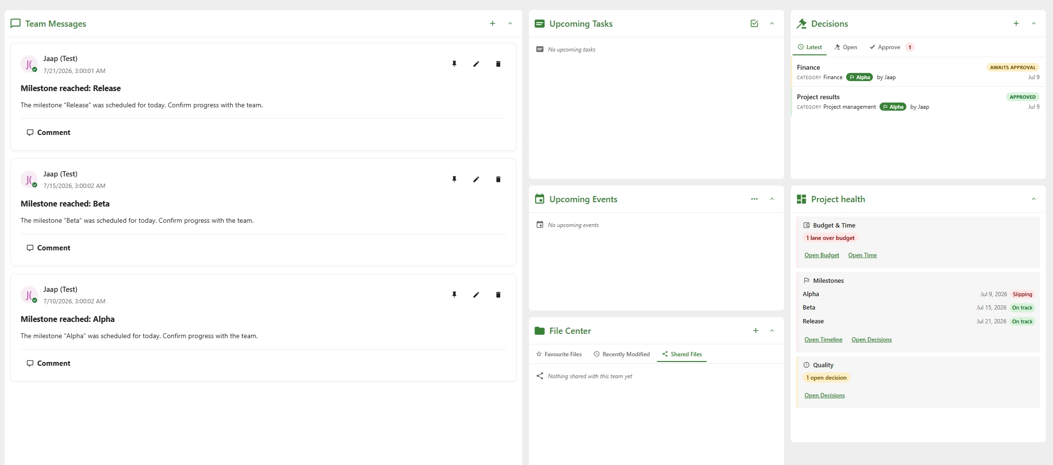The image size is (1053, 465).
Task: Click the Alpha tag on Project results
Action: click(x=893, y=107)
